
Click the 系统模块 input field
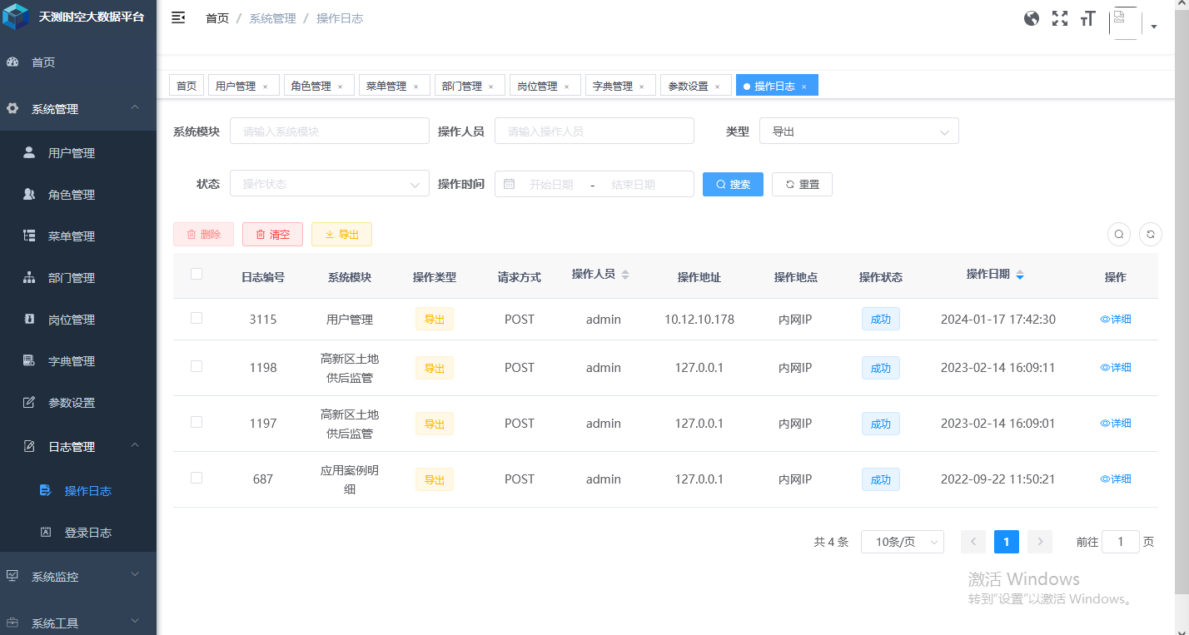pos(329,131)
